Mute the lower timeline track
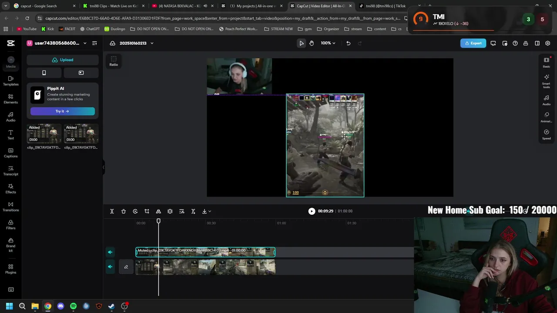The height and width of the screenshot is (313, 557). pyautogui.click(x=110, y=267)
